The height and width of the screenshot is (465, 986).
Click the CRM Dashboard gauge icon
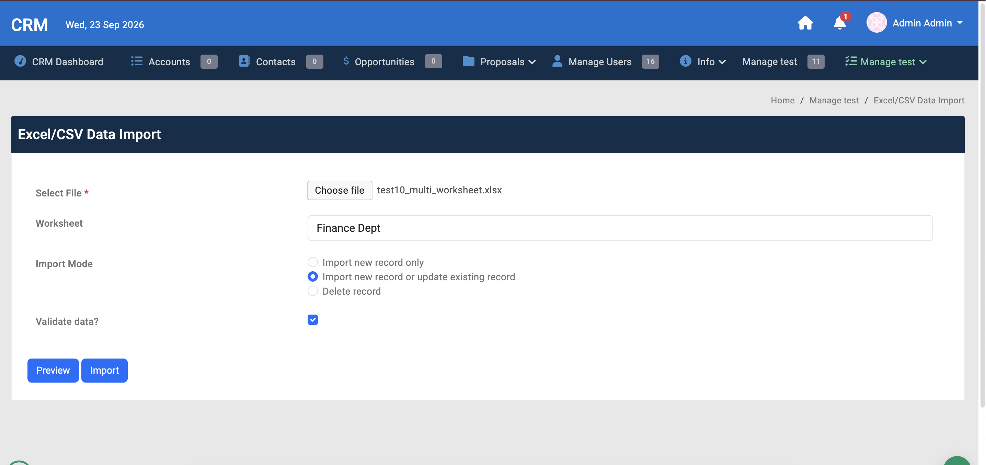point(20,61)
